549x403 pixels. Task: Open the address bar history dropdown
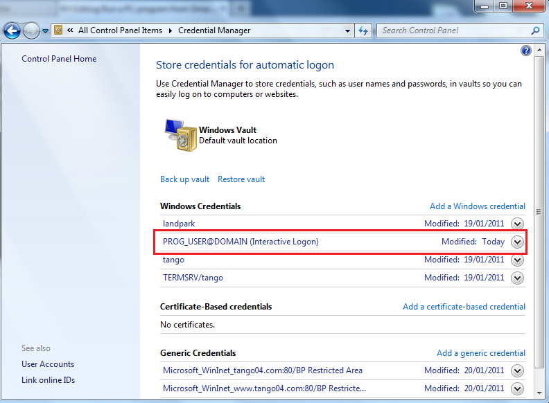click(348, 30)
